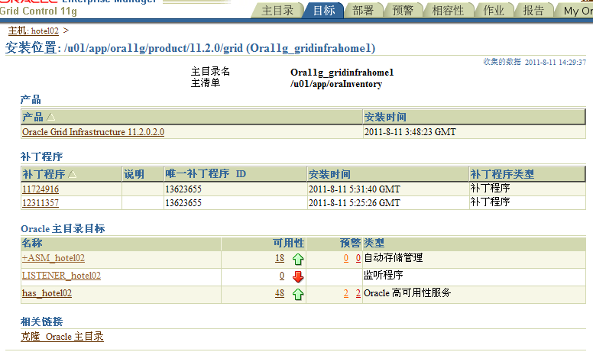Select unique patch ID 13623655 in 11724916 row
Image resolution: width=593 pixels, height=352 pixels.
click(x=183, y=189)
